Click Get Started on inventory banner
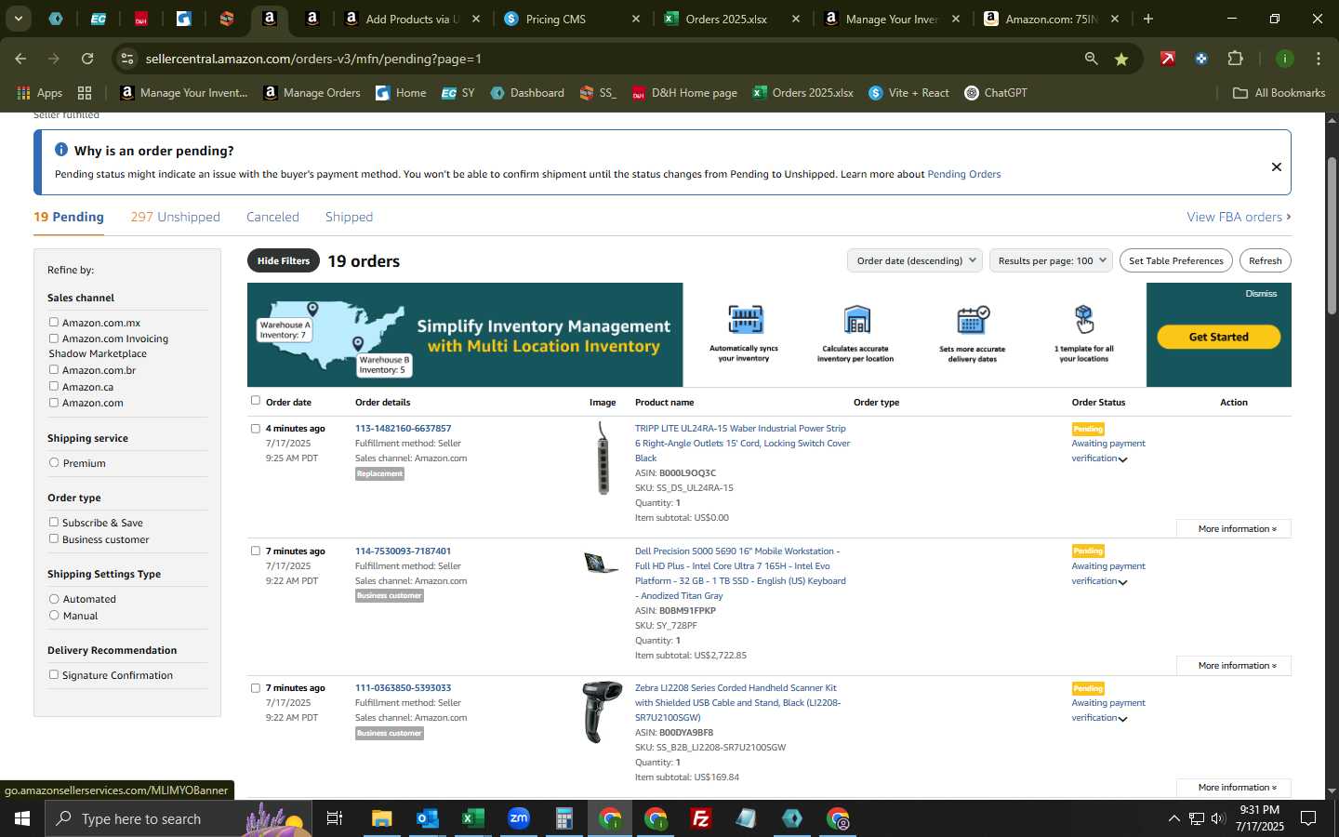The width and height of the screenshot is (1339, 837). click(1218, 337)
